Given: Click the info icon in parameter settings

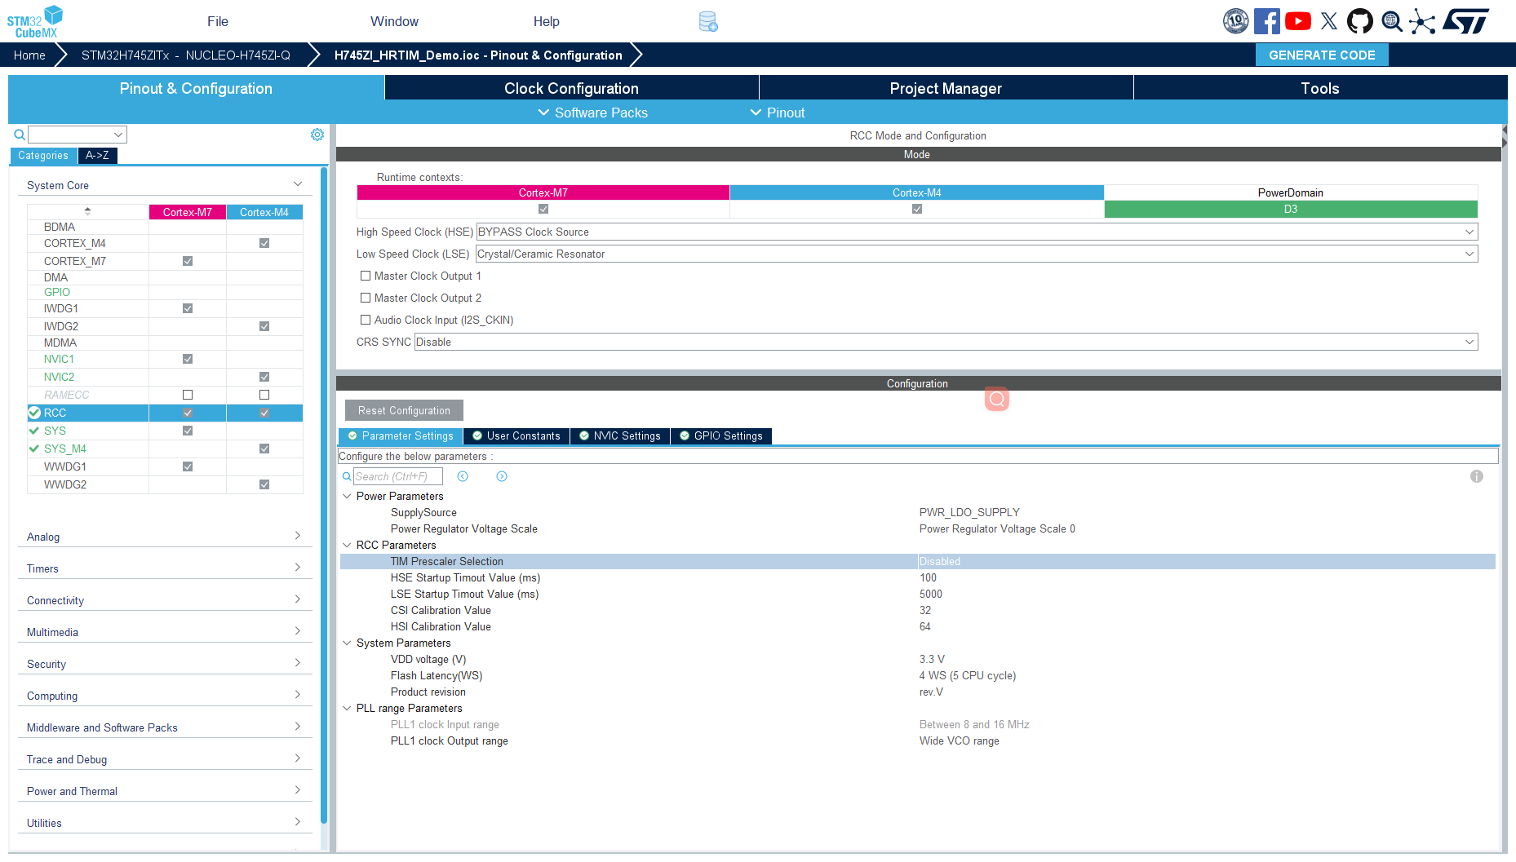Looking at the screenshot, I should (x=1477, y=476).
